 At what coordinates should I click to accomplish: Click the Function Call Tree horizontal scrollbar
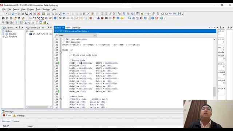tap(38, 107)
